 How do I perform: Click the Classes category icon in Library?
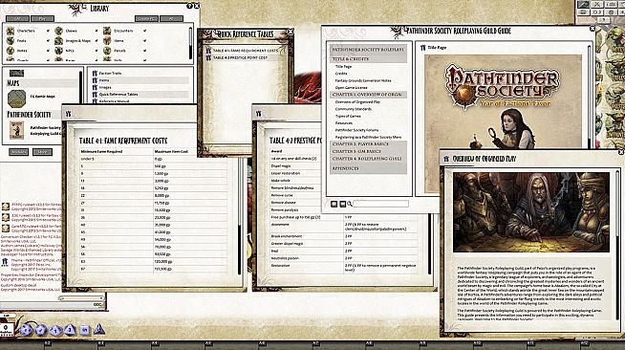[58, 31]
